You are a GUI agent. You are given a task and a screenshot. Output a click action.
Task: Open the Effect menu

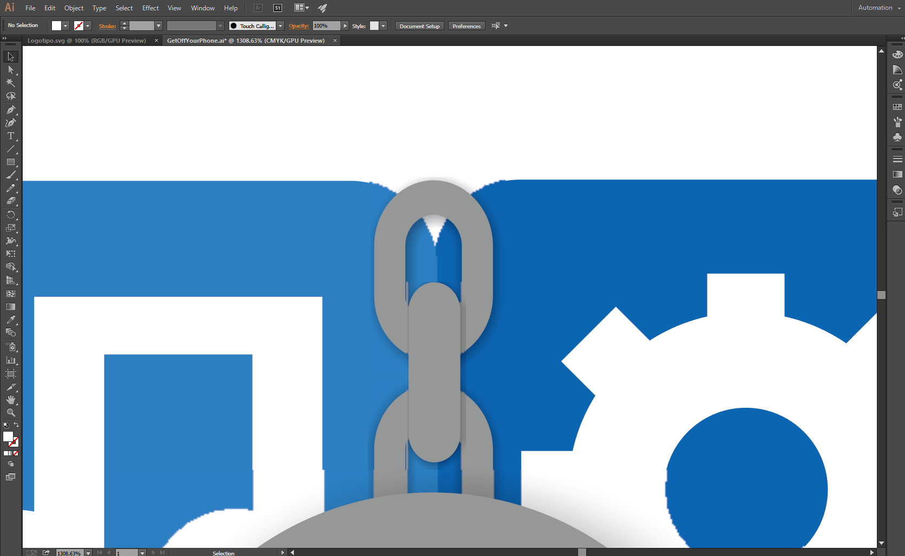150,8
